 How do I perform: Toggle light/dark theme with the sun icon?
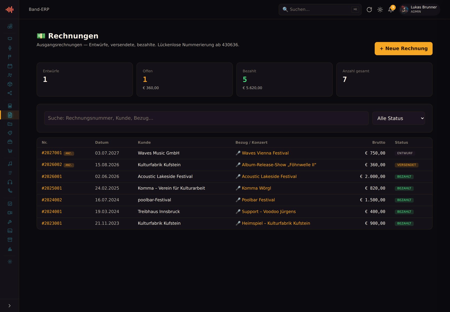(380, 9)
